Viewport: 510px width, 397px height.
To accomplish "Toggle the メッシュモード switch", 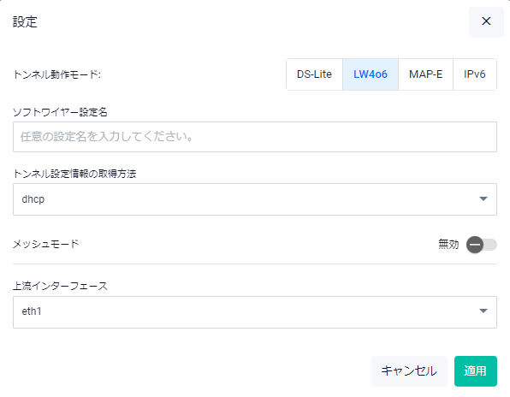I will [482, 245].
